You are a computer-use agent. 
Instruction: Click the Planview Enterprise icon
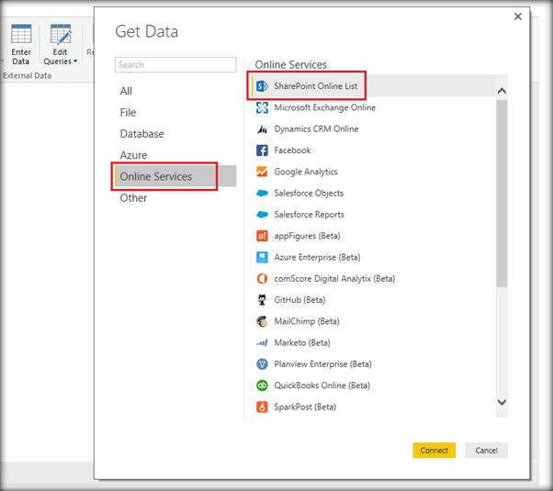click(x=262, y=364)
